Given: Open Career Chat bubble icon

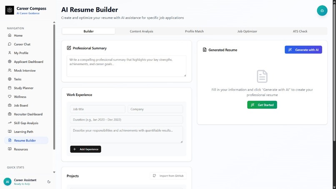Looking at the screenshot, I should 10,44.
